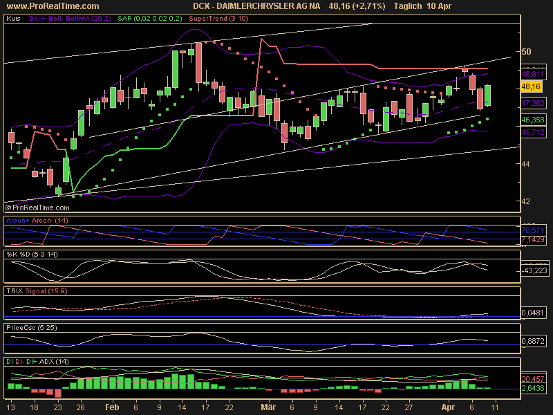The width and height of the screenshot is (553, 415).
Task: Click the last green candlestick at 10 Apr
Action: pyautogui.click(x=488, y=95)
